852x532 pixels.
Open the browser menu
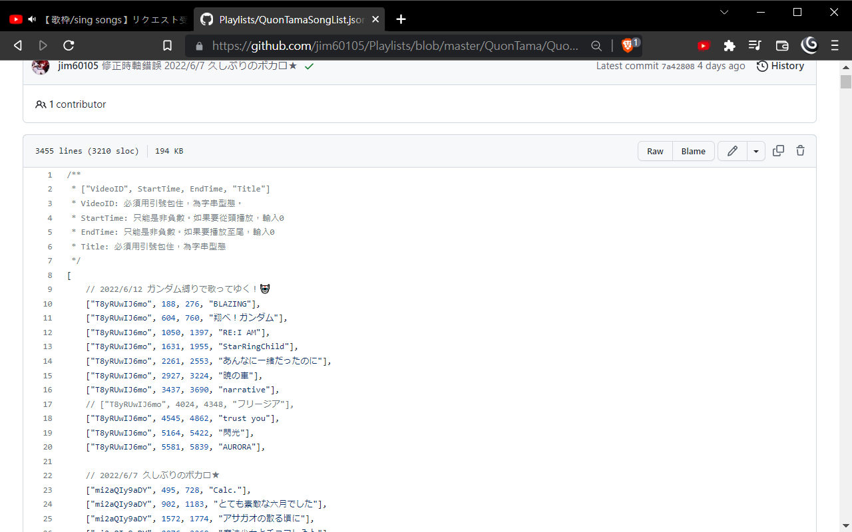pyautogui.click(x=834, y=45)
